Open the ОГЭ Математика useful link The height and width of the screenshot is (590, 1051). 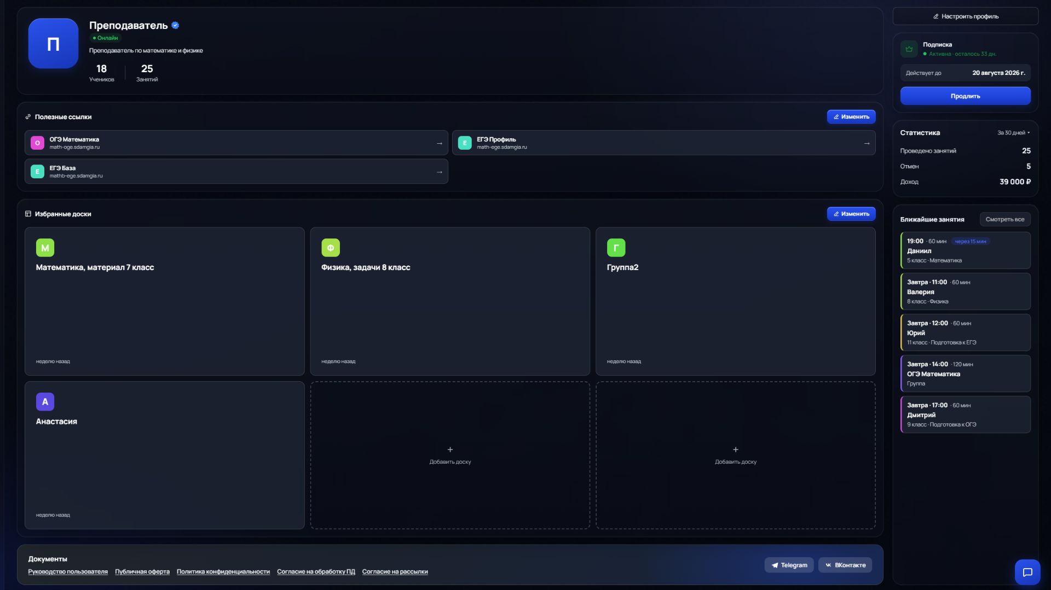tap(236, 143)
